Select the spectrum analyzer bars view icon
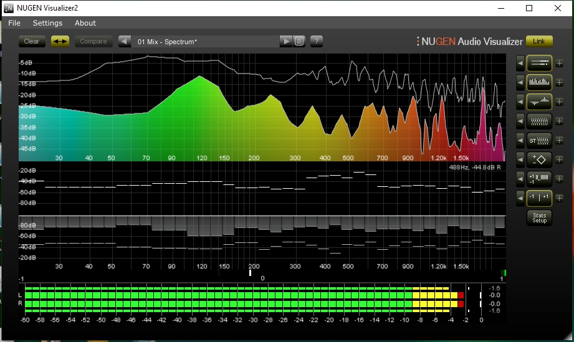 539,82
